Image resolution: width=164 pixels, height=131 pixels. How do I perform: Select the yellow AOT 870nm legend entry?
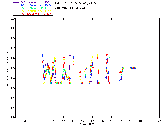coord(35,11)
